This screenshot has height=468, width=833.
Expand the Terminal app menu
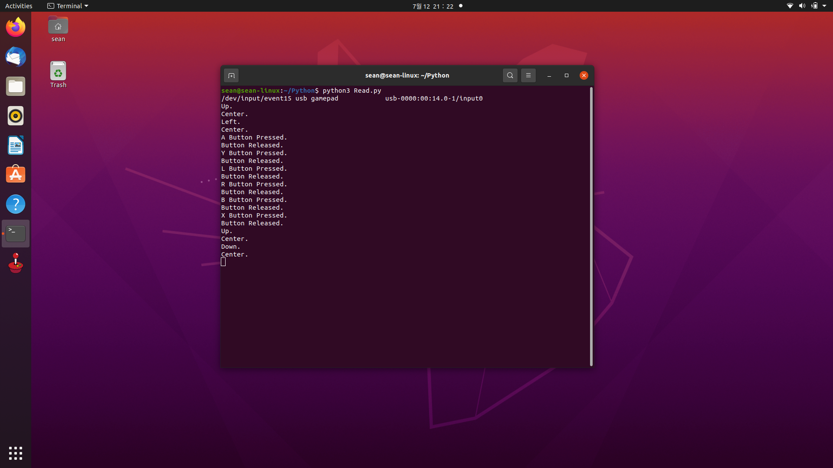pos(68,6)
